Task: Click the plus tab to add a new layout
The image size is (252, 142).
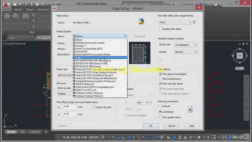Action: tap(46, 132)
